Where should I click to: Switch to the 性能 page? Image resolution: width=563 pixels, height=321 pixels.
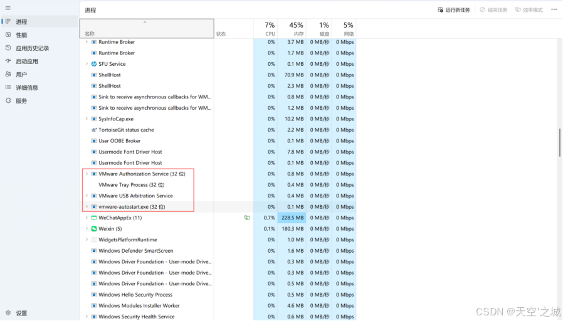[x=39, y=35]
